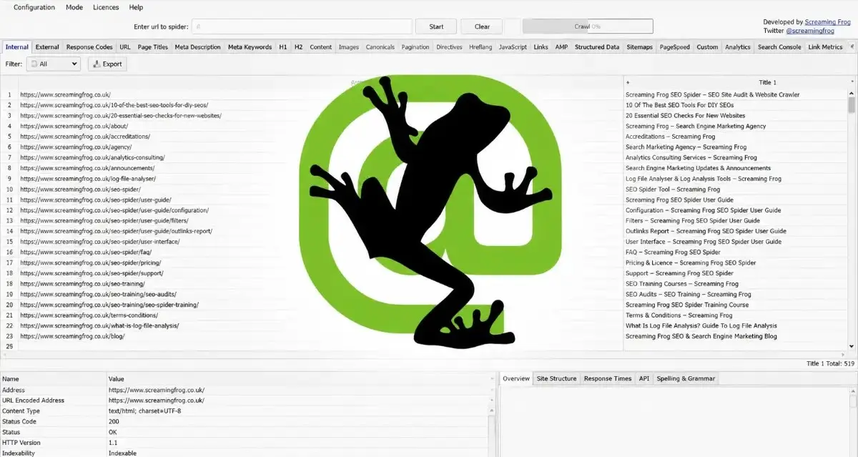Click the title 'Screaming Frog SEO Spider Training Course'
Screen dimensions: 858x457
click(x=687, y=305)
